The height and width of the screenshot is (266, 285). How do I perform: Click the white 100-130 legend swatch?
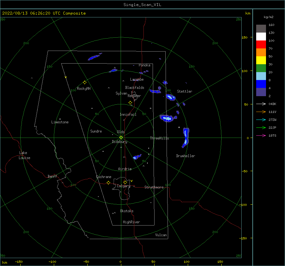(x=261, y=36)
